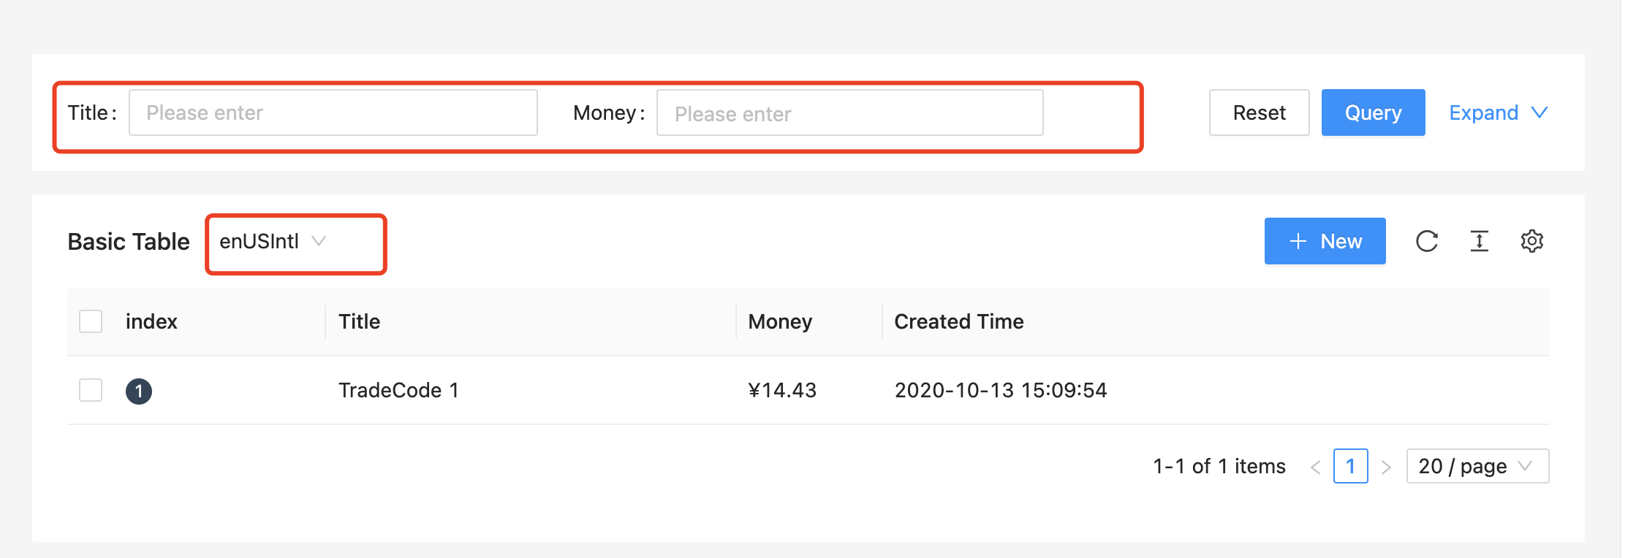The height and width of the screenshot is (558, 1636).
Task: Click the plus icon in the New button
Action: 1298,241
